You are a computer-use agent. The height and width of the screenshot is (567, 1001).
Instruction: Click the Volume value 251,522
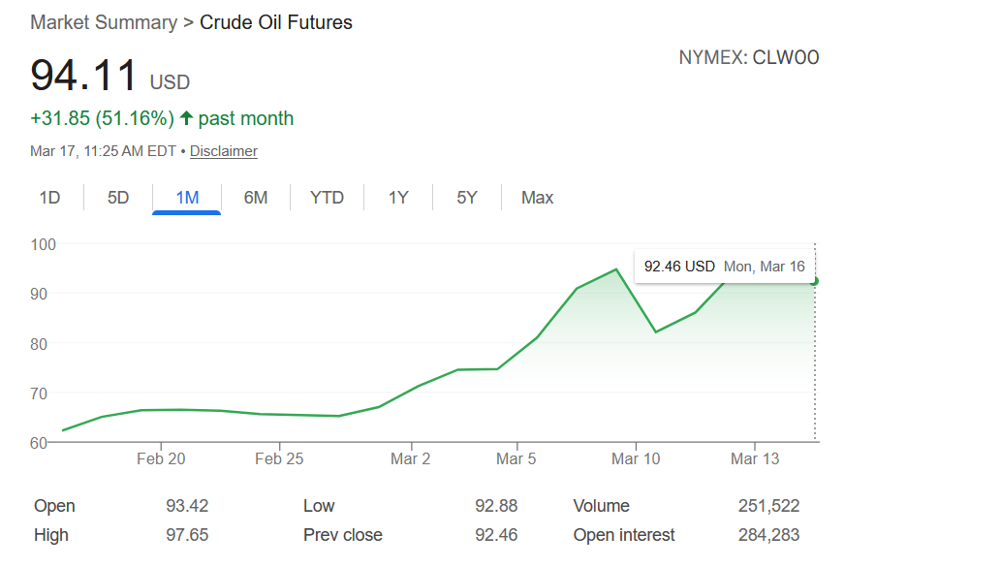point(768,506)
